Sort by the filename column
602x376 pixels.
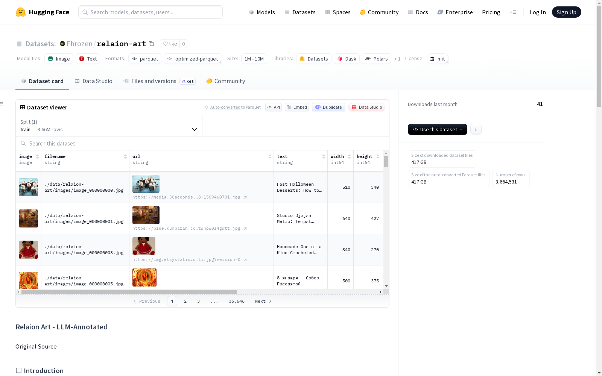pos(125,156)
